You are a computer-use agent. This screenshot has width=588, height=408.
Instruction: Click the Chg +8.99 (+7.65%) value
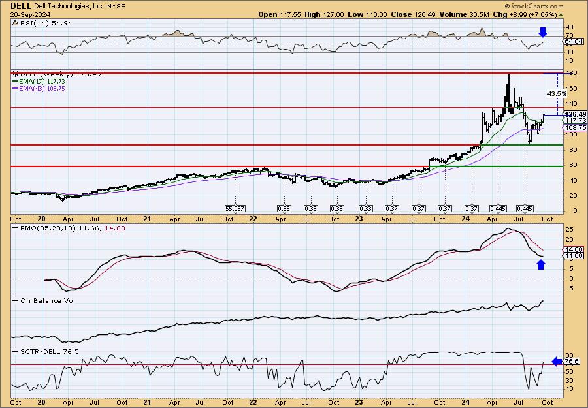pyautogui.click(x=524, y=14)
